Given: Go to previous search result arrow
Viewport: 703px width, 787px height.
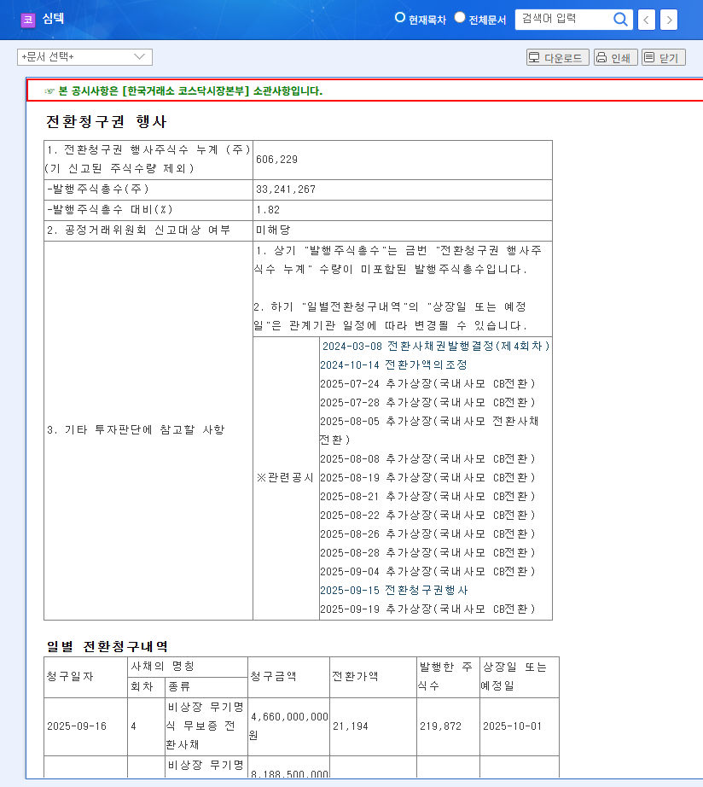Looking at the screenshot, I should (x=647, y=20).
